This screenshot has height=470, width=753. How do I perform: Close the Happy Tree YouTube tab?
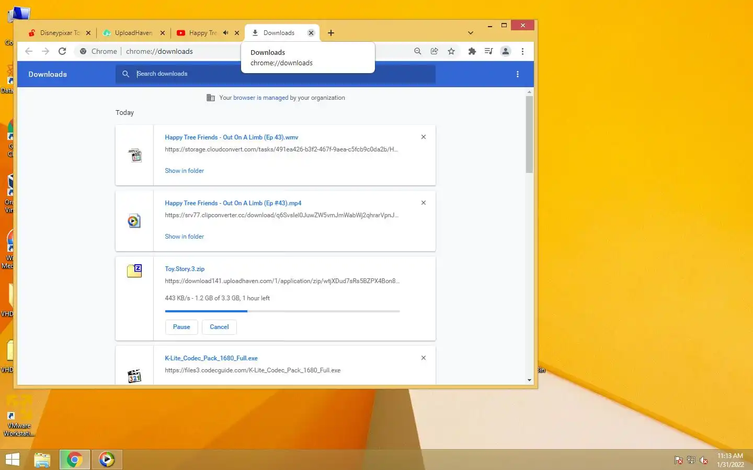click(237, 33)
